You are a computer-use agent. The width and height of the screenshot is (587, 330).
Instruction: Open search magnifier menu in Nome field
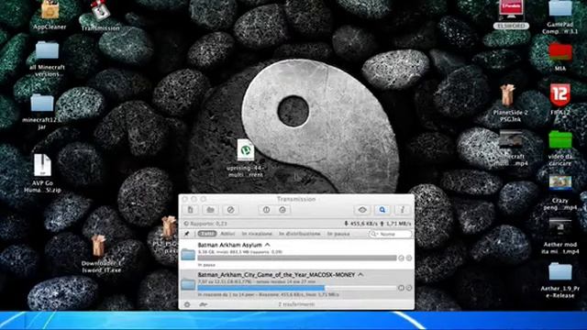point(373,234)
